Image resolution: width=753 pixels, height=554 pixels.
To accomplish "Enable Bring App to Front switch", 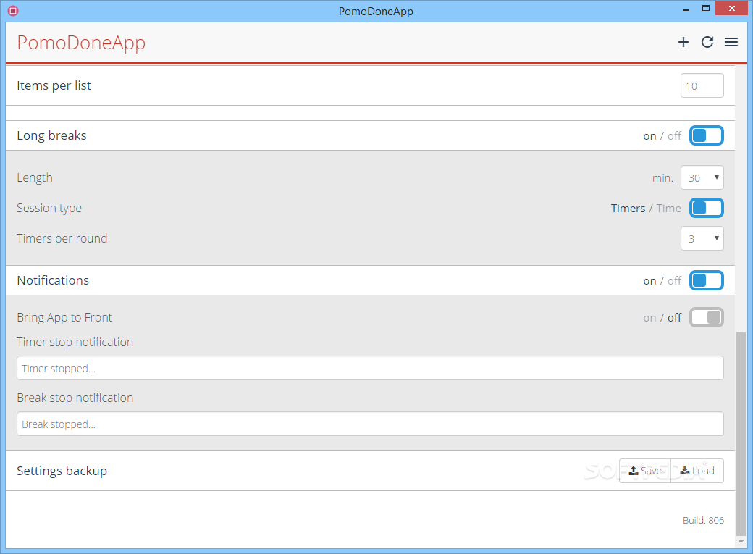I will click(x=707, y=317).
